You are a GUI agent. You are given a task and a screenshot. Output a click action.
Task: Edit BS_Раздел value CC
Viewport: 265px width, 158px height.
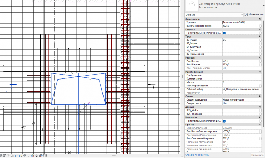241,40
